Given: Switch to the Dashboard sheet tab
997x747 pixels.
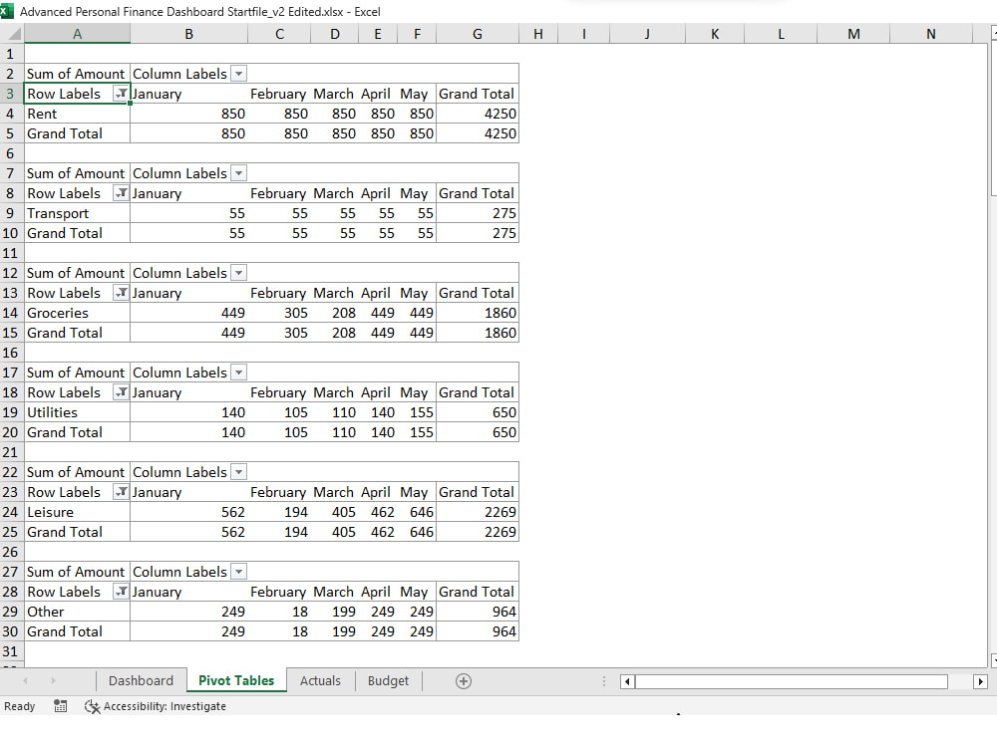Looking at the screenshot, I should coord(141,680).
